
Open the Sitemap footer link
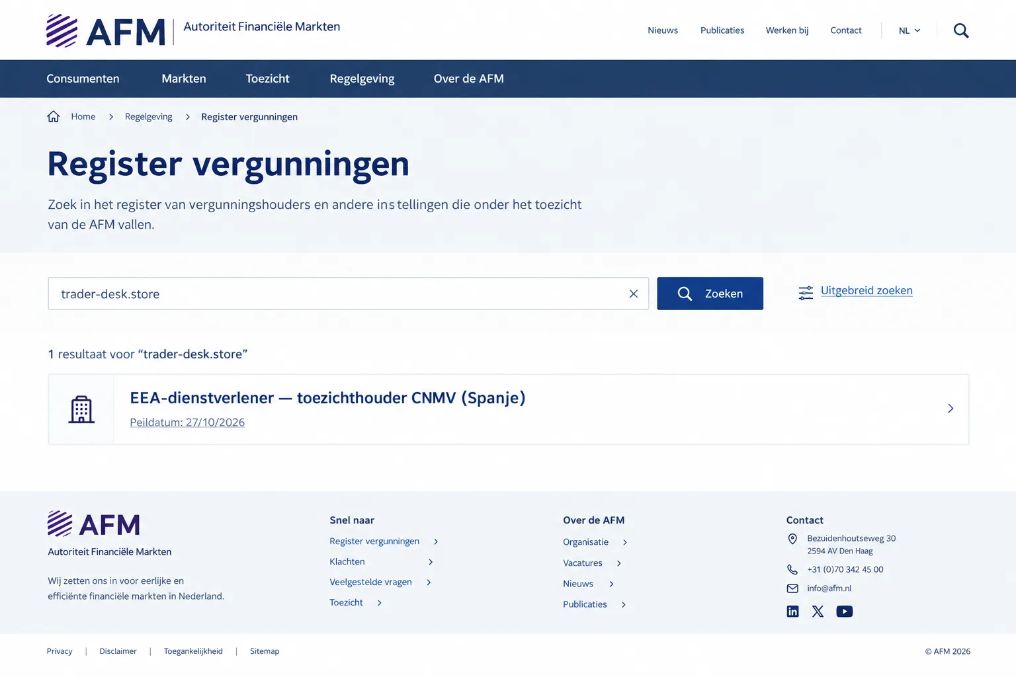[265, 651]
